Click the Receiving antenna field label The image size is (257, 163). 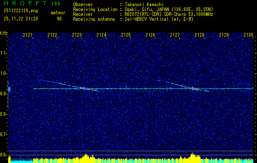(94, 19)
